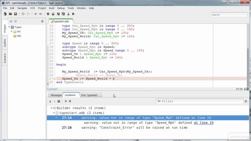
Task: Click the edit project properties icon
Action: 15,21
